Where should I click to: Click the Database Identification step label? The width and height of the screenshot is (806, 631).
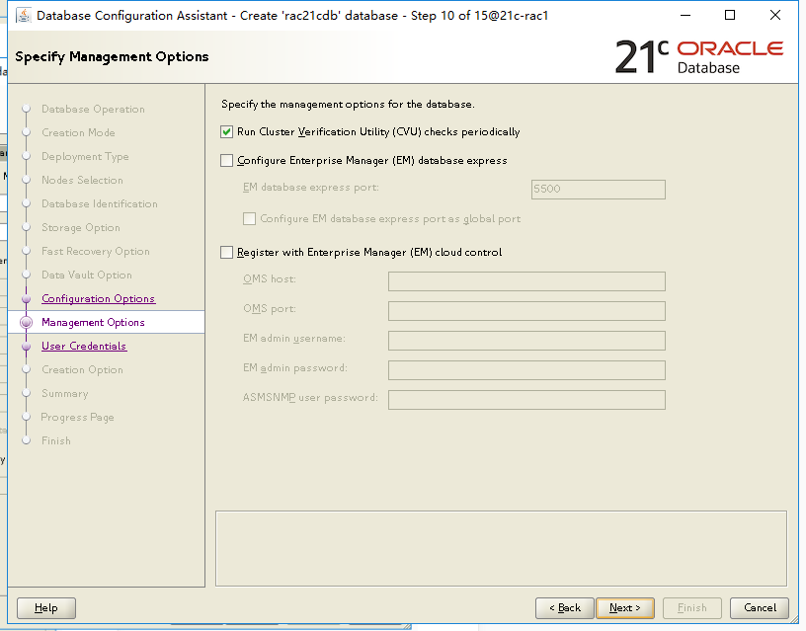(100, 203)
